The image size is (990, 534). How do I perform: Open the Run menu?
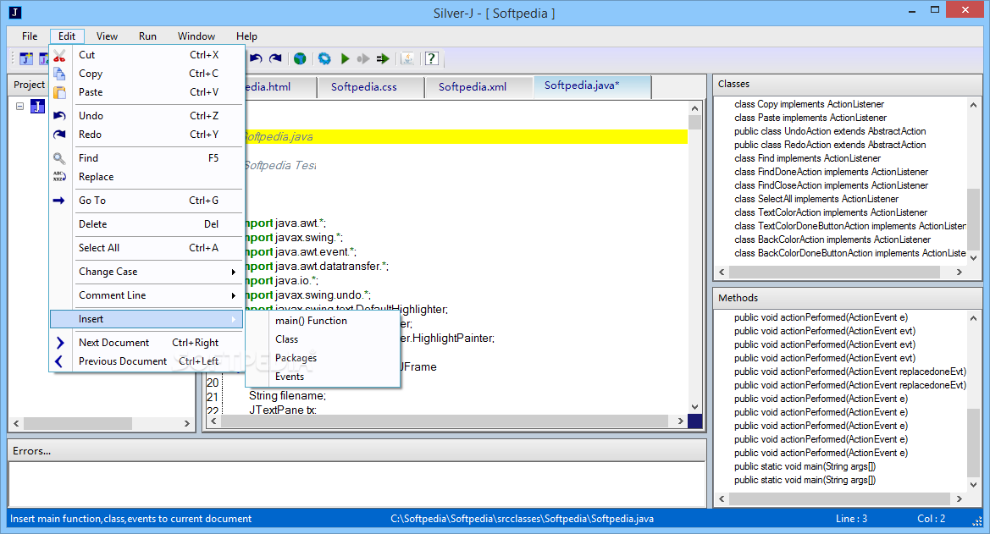click(x=147, y=36)
